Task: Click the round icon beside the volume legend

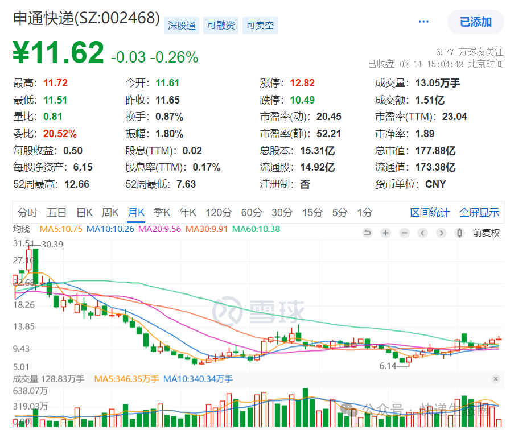Action: click(x=495, y=379)
